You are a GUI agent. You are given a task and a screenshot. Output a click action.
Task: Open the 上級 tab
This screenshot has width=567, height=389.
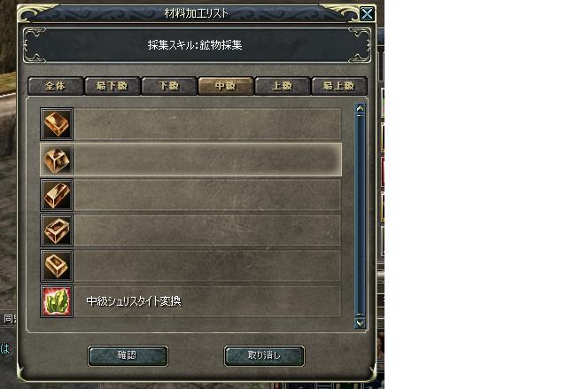click(283, 86)
